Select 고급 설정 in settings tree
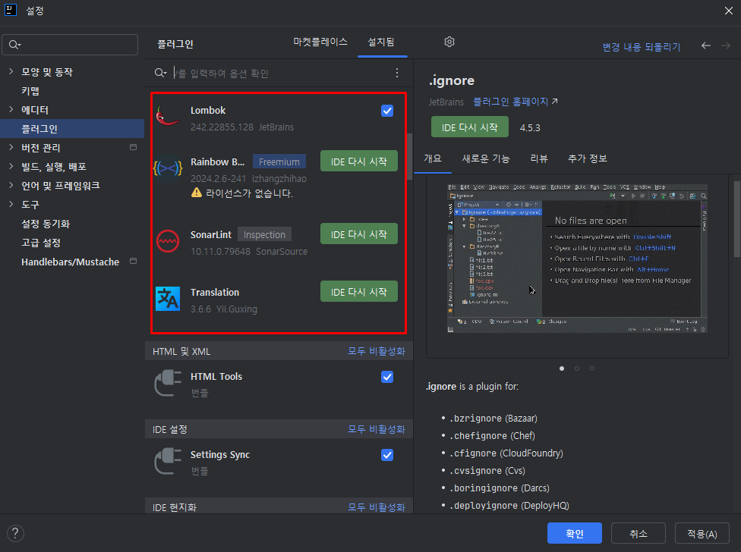This screenshot has width=741, height=552. (41, 242)
